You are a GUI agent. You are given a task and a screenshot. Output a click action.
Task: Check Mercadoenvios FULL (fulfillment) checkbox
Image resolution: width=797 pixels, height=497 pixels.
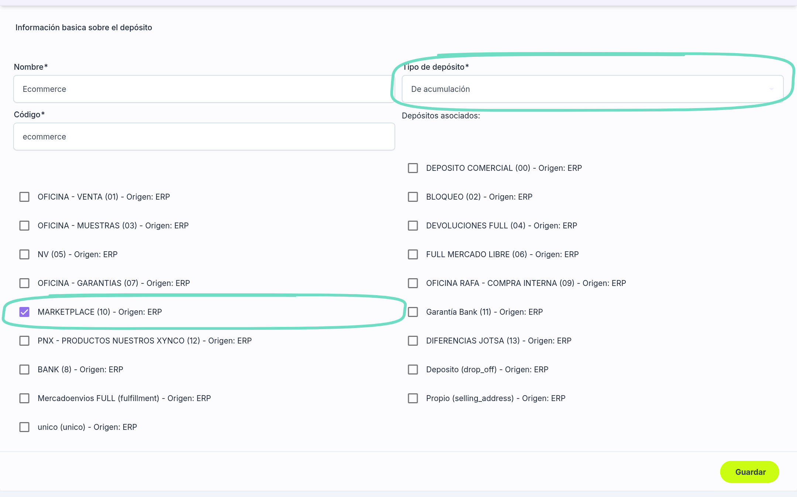tap(24, 398)
